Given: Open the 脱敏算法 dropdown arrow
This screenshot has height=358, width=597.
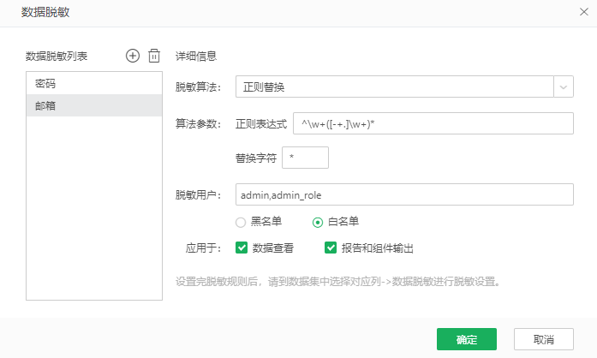Looking at the screenshot, I should pos(564,87).
